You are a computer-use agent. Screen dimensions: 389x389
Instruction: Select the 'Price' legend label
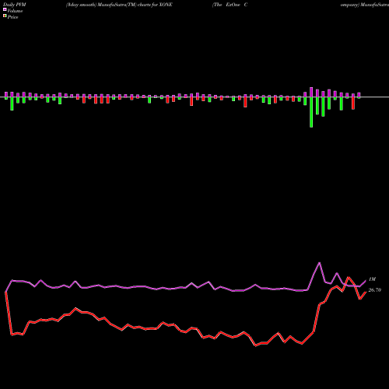coord(12,17)
